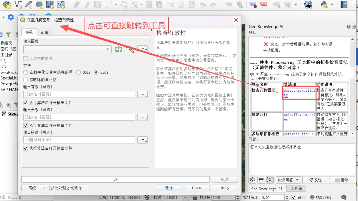
Task: Click the Geo Knowledge AI globe plugin icon
Action: pyautogui.click(x=308, y=4)
